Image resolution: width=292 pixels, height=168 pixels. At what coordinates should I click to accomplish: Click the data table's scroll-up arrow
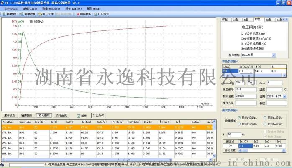point(214,122)
